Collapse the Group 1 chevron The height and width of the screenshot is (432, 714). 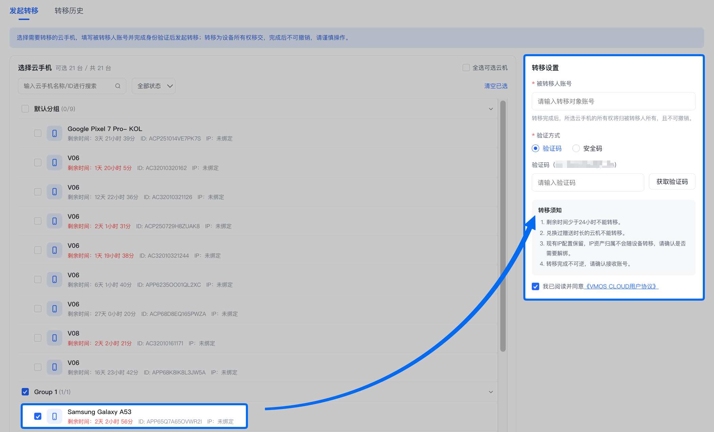tap(491, 392)
